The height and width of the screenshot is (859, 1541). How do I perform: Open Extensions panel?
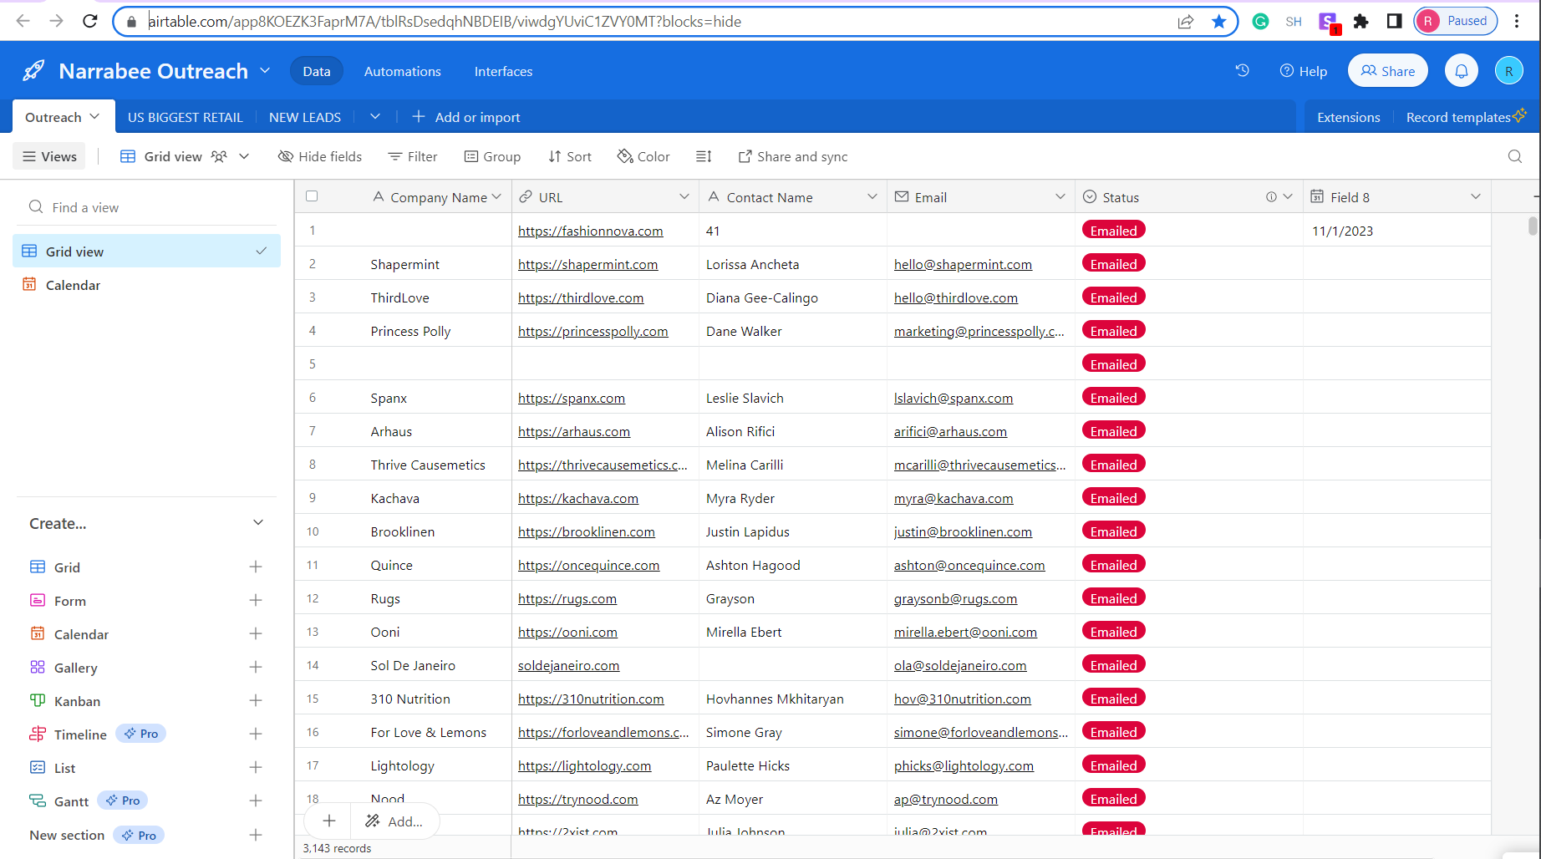pyautogui.click(x=1349, y=117)
